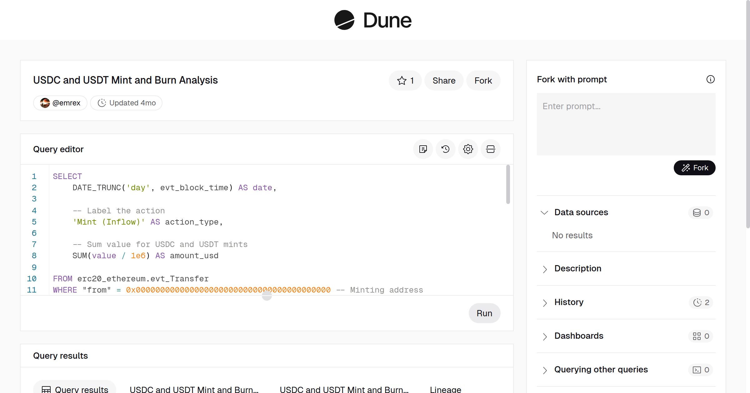Click @emrex profile avatar

45,103
